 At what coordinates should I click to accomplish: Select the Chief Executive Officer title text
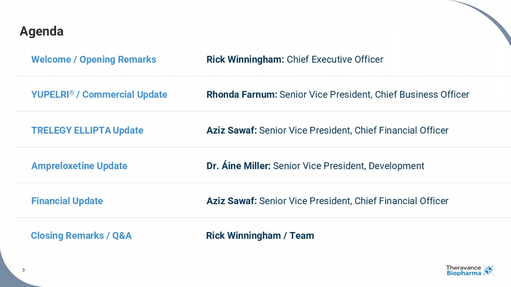coord(335,60)
